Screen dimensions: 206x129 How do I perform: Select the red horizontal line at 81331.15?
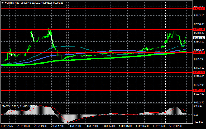(97, 90)
